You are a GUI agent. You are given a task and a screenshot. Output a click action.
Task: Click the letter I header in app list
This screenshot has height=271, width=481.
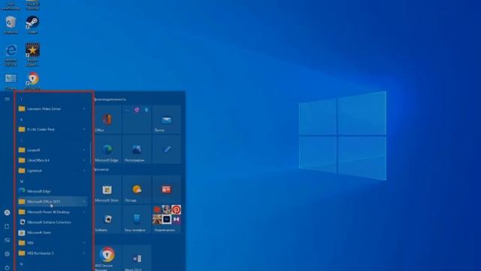[21, 99]
